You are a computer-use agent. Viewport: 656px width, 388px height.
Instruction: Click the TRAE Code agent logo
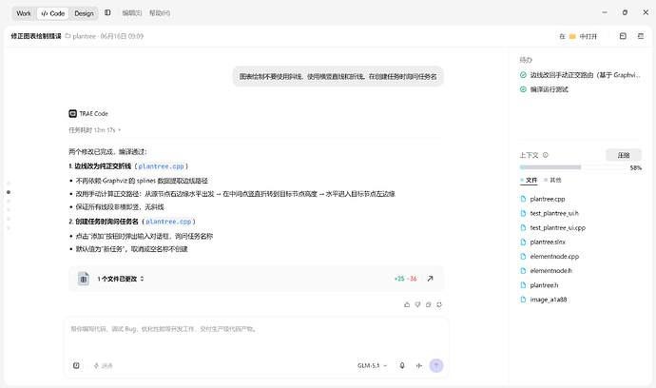(x=73, y=113)
